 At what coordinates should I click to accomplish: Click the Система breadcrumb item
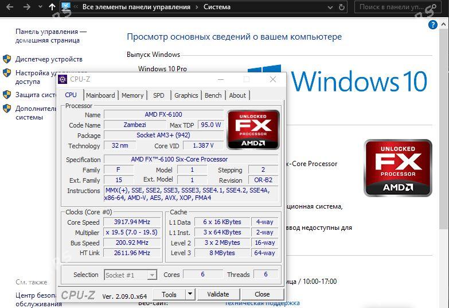click(217, 7)
